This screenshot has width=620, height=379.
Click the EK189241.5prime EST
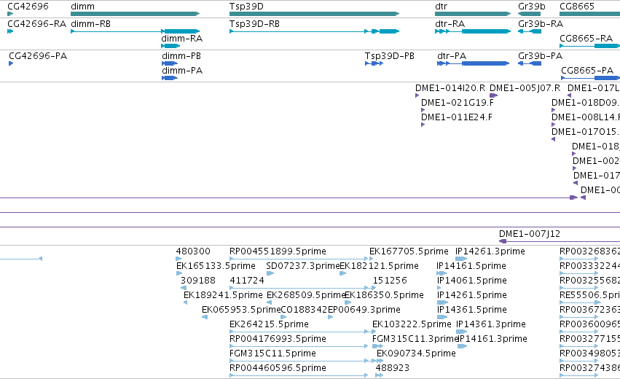pos(186,302)
